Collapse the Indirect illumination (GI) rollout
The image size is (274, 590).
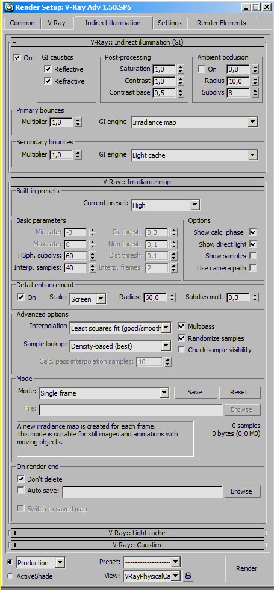(137, 42)
